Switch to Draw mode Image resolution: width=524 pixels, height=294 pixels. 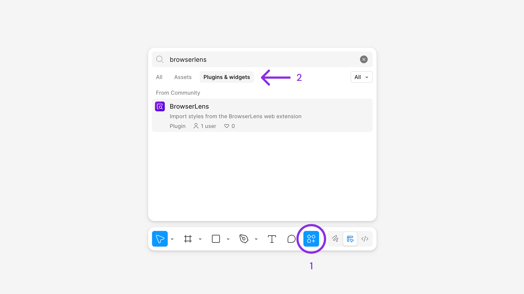click(x=335, y=239)
